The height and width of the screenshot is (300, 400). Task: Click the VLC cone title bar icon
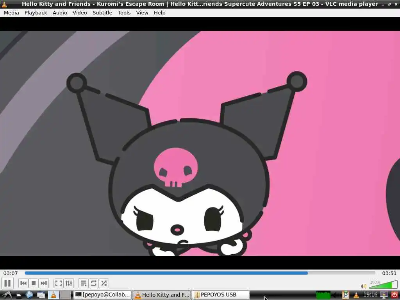point(4,4)
